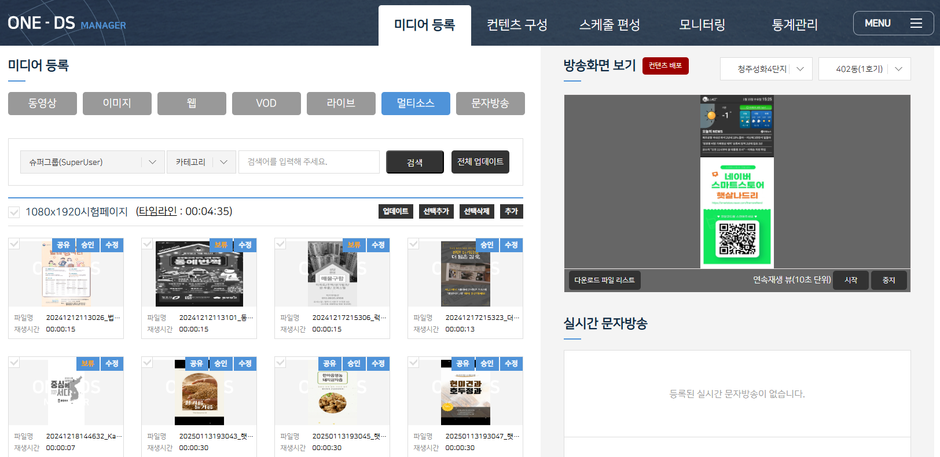Image resolution: width=940 pixels, height=457 pixels.
Task: Select the 문자방송 media type tab
Action: coord(490,104)
